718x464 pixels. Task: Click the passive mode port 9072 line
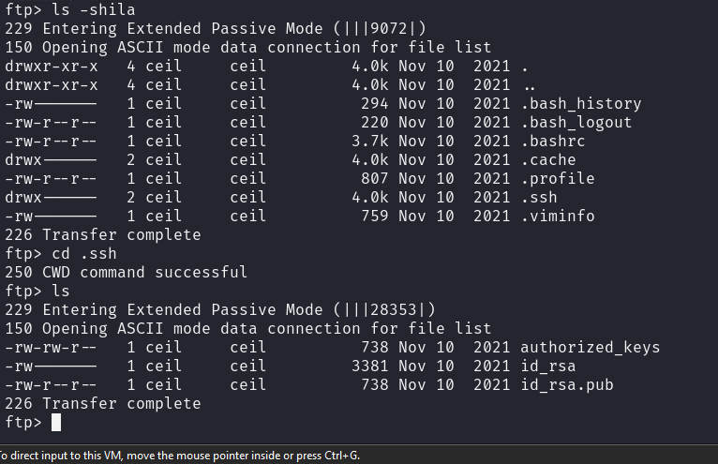pos(219,29)
